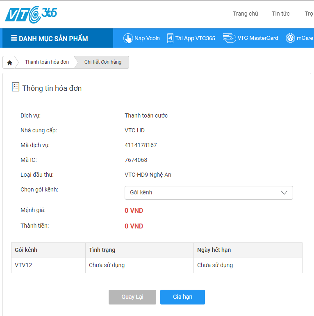
Task: Open VTC MasterCard link
Action: [x=258, y=38]
